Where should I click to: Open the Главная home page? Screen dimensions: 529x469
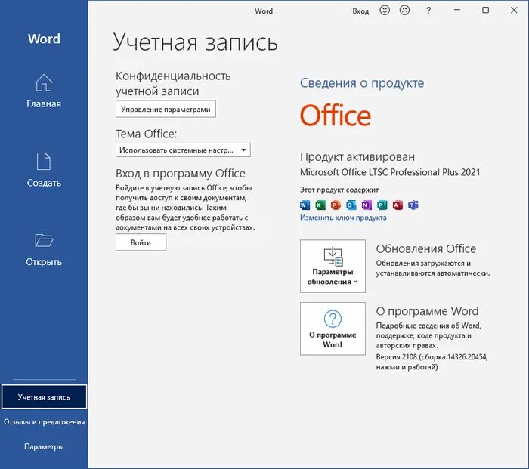[x=44, y=91]
